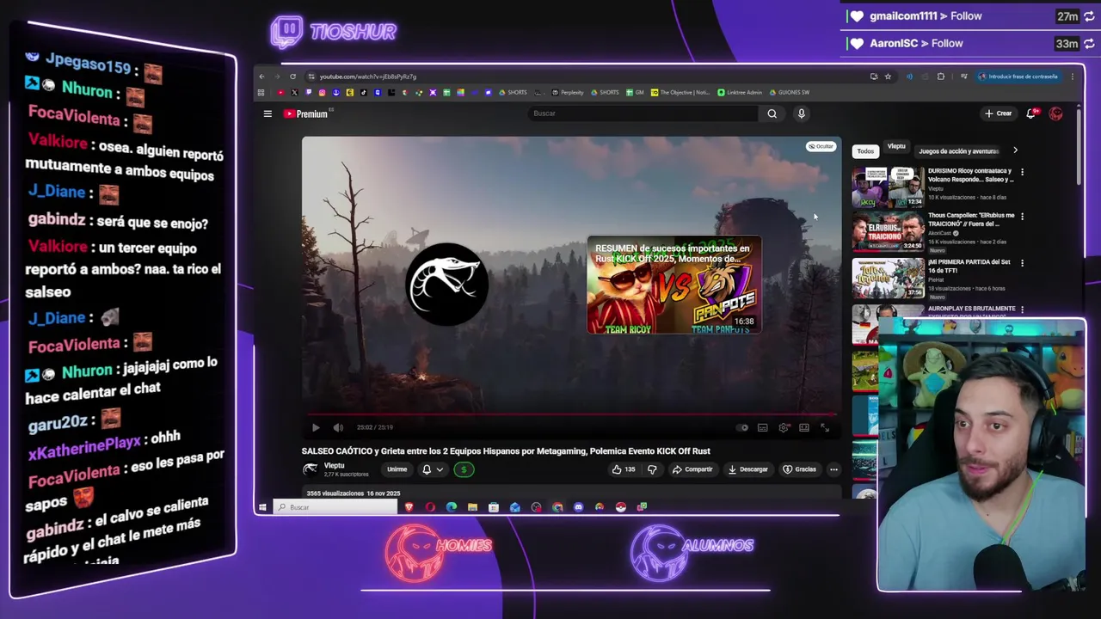Image resolution: width=1101 pixels, height=619 pixels.
Task: Click the YouTube search magnifier button
Action: coord(772,113)
